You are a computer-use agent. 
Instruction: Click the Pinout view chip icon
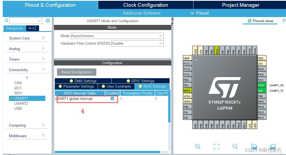click(249, 21)
